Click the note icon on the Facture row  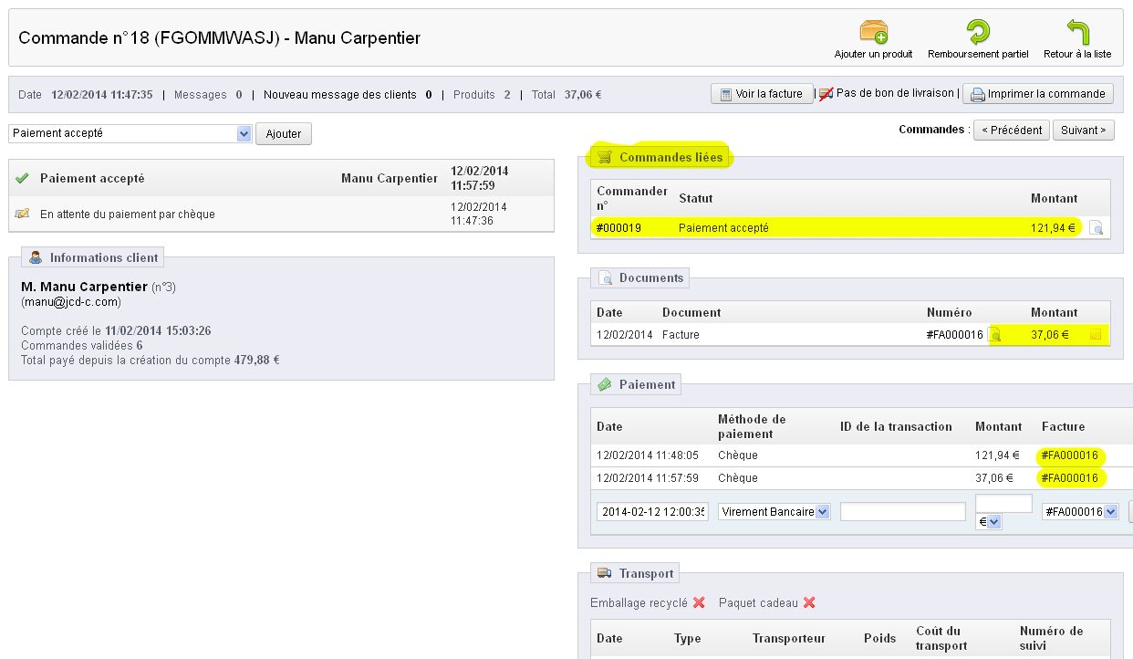1096,335
